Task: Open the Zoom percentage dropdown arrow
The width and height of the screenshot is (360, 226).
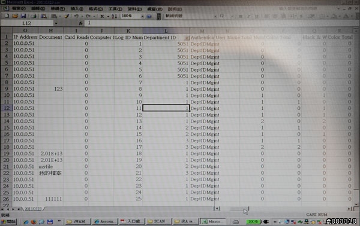Action: 142,16
